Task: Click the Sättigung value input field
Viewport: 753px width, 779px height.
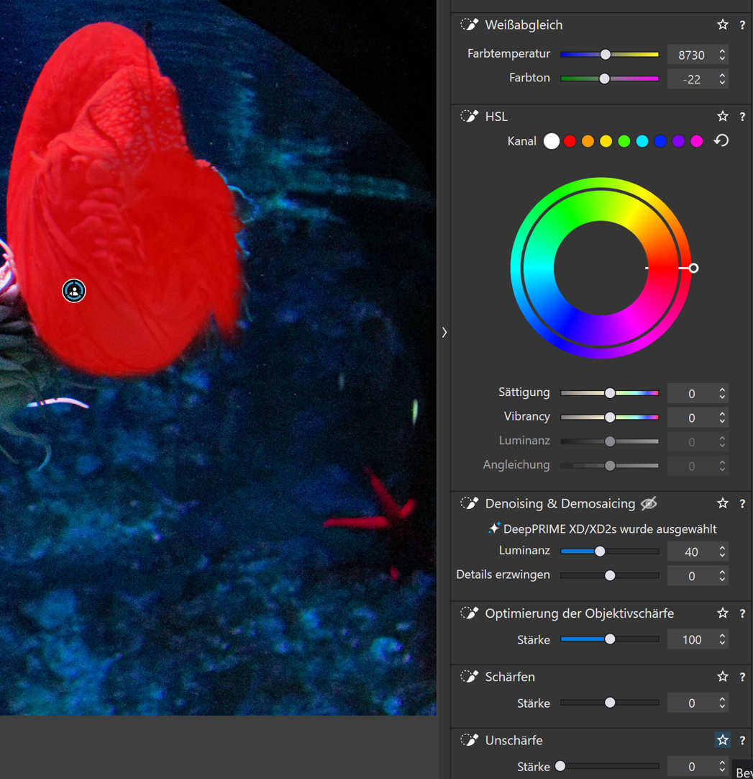Action: [x=691, y=394]
